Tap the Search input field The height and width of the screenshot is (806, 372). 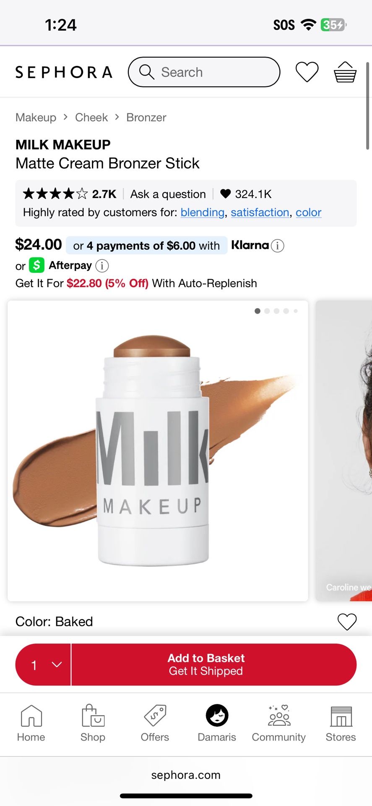pyautogui.click(x=204, y=72)
